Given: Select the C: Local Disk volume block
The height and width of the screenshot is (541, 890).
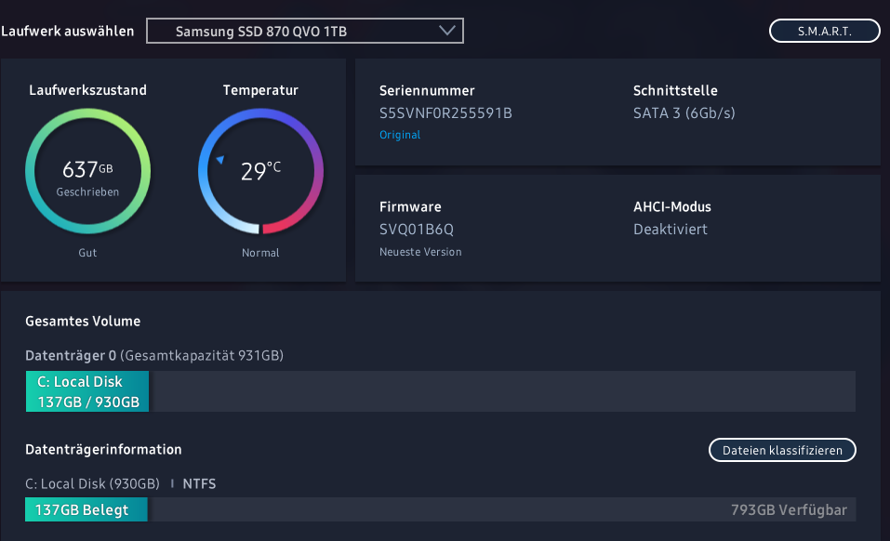Looking at the screenshot, I should [x=87, y=391].
